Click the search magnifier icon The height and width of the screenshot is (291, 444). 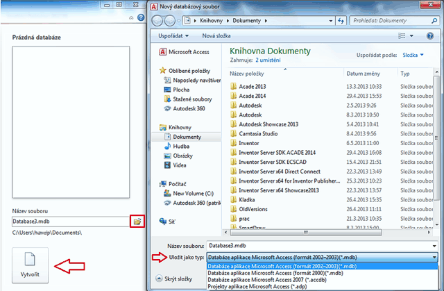click(434, 21)
